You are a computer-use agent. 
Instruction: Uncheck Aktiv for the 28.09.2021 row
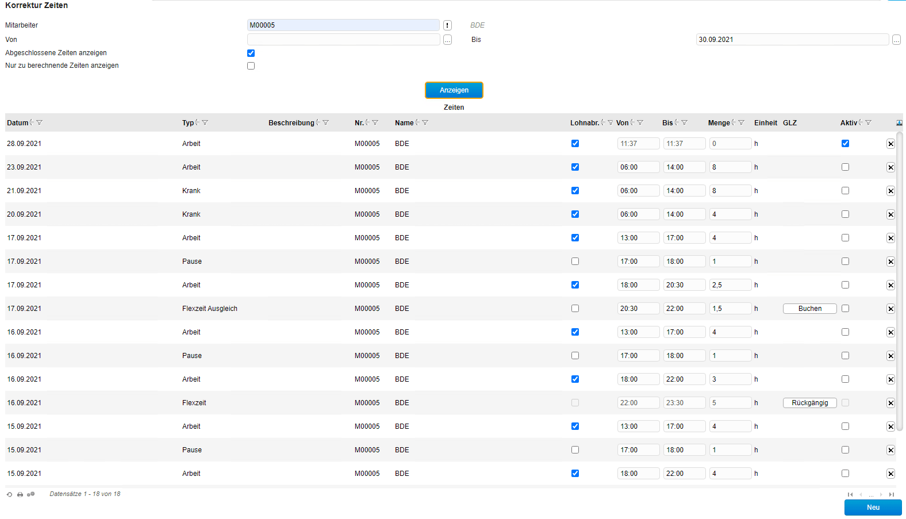[845, 144]
